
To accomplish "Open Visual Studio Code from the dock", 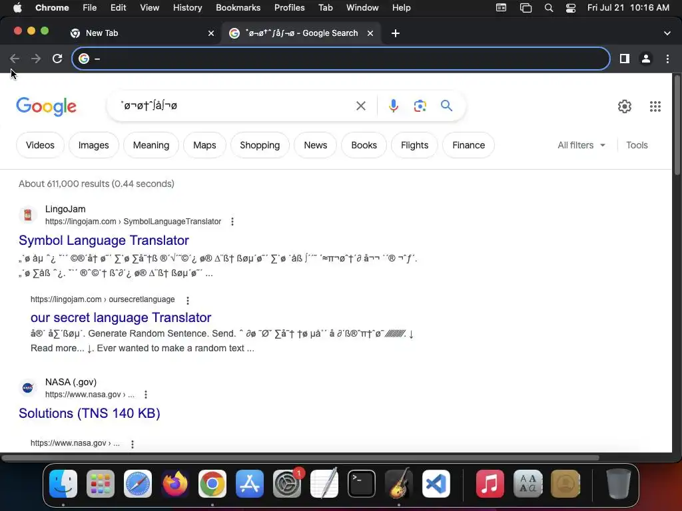I will click(x=436, y=484).
